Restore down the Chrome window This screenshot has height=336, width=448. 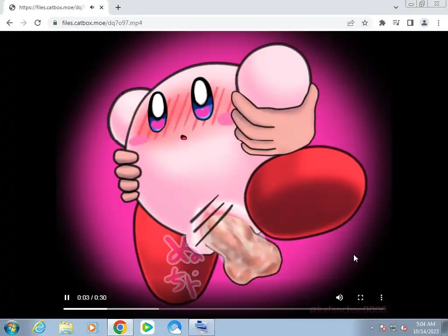pyautogui.click(x=422, y=3)
